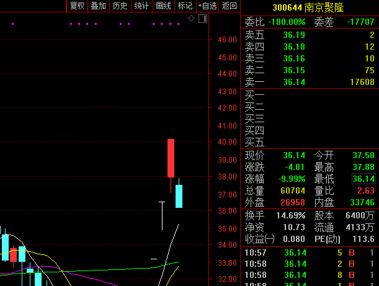Screen dimensions: 379x286
Task: Click the 46.00 price axis label
Action: [227, 40]
